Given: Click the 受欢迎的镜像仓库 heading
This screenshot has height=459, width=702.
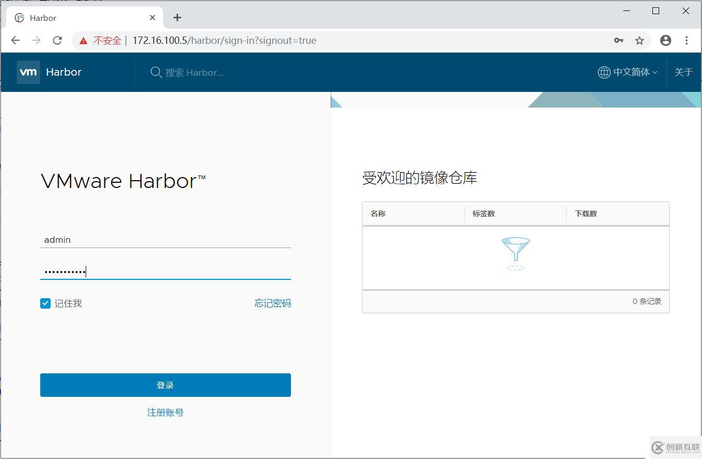Looking at the screenshot, I should click(x=420, y=178).
